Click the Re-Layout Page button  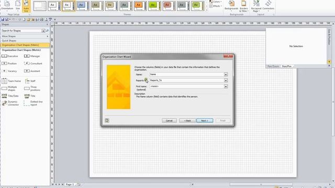pyautogui.click(x=256, y=6)
